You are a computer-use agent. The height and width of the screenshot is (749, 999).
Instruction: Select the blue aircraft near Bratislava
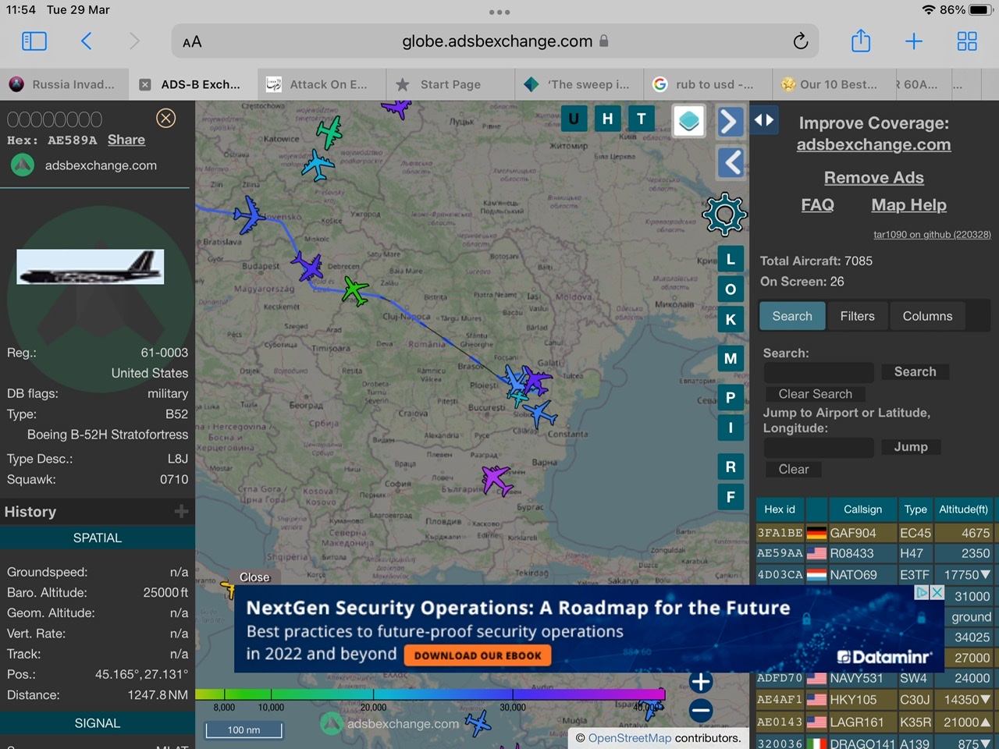click(x=249, y=215)
